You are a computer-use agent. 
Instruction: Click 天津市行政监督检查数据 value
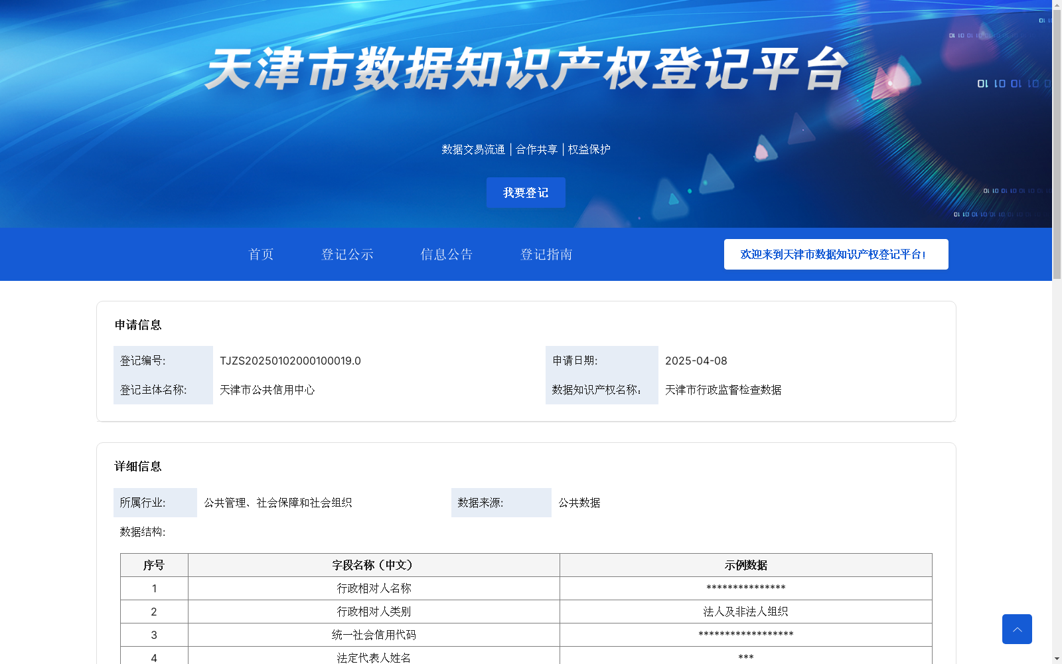[723, 390]
